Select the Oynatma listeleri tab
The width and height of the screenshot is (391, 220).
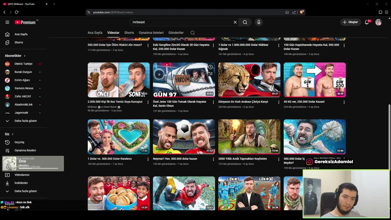tap(151, 33)
